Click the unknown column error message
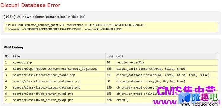 [44, 17]
